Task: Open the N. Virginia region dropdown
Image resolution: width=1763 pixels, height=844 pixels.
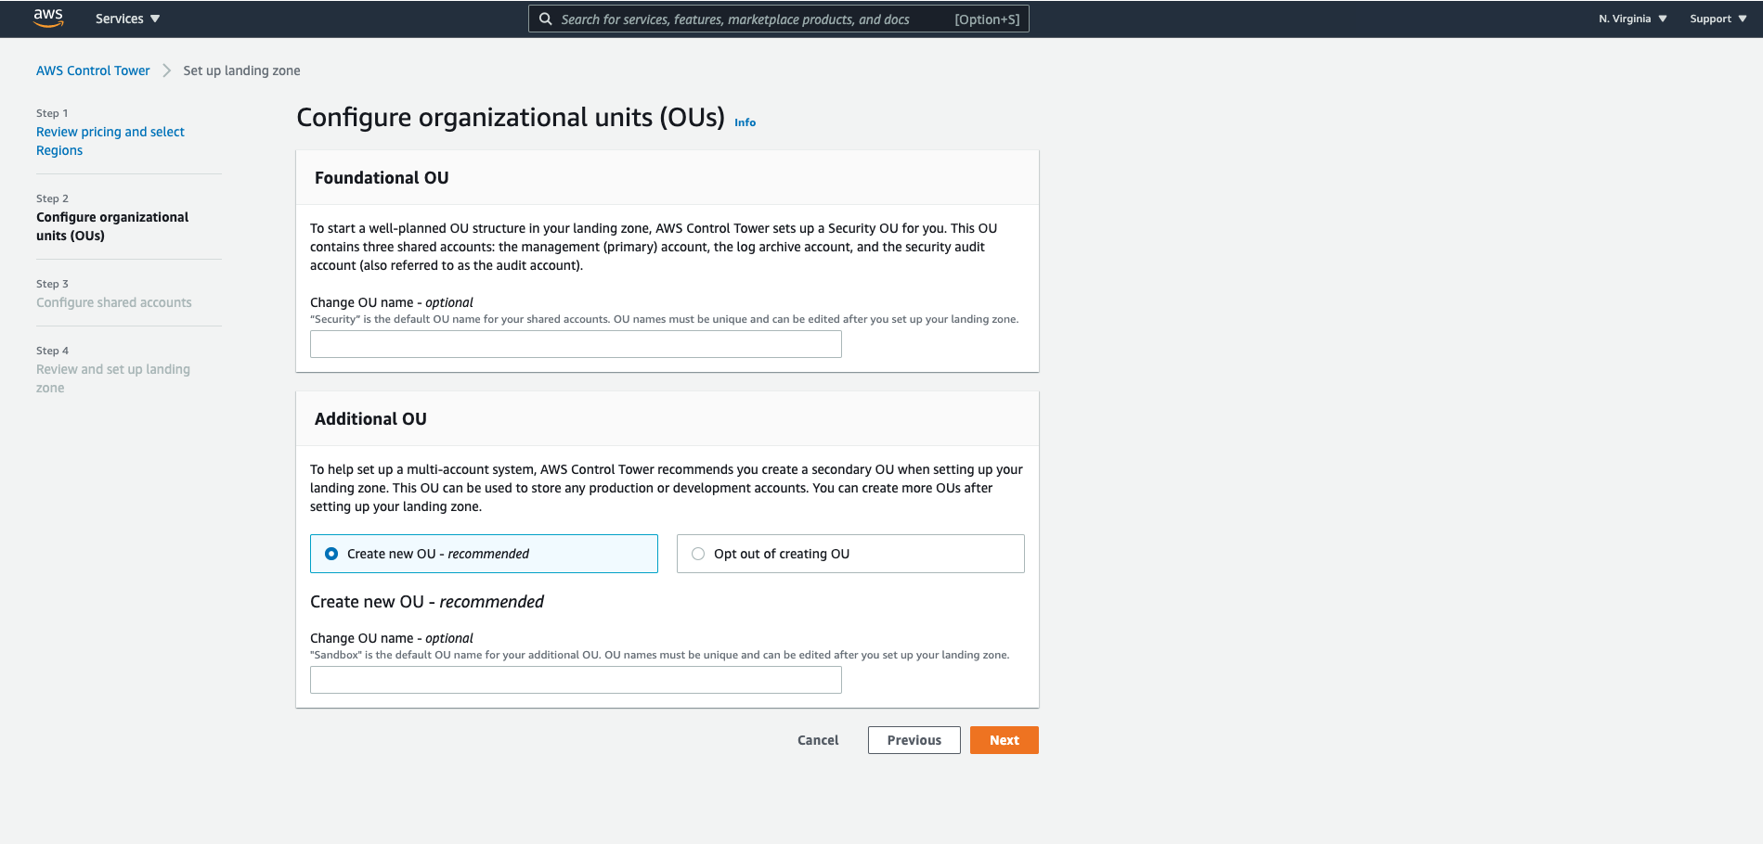Action: (x=1632, y=19)
